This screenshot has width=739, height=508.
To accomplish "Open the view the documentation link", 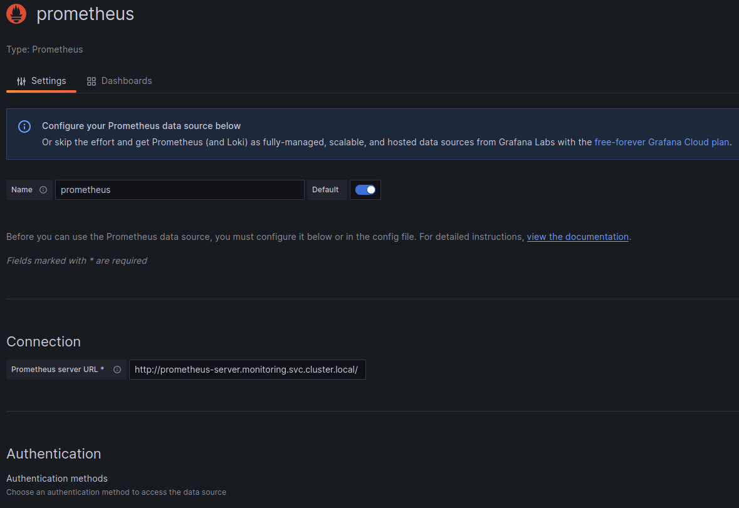I will [578, 237].
